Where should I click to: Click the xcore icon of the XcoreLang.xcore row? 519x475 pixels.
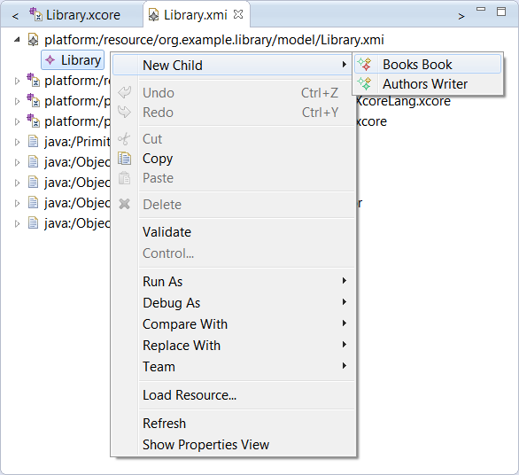(x=34, y=100)
